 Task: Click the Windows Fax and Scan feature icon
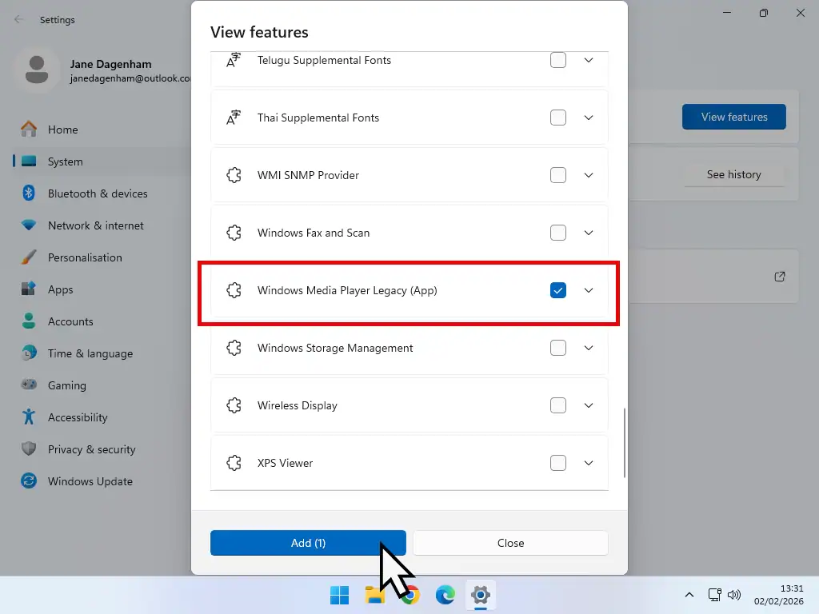[234, 233]
